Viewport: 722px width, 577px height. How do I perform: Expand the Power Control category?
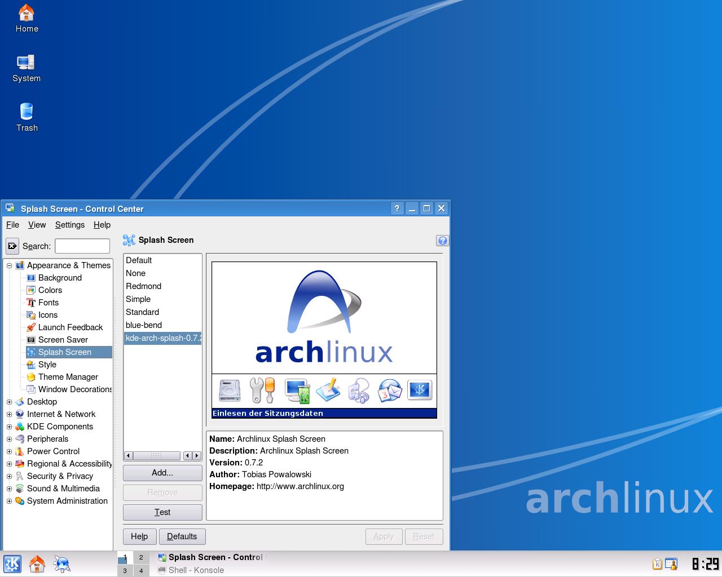tap(9, 451)
